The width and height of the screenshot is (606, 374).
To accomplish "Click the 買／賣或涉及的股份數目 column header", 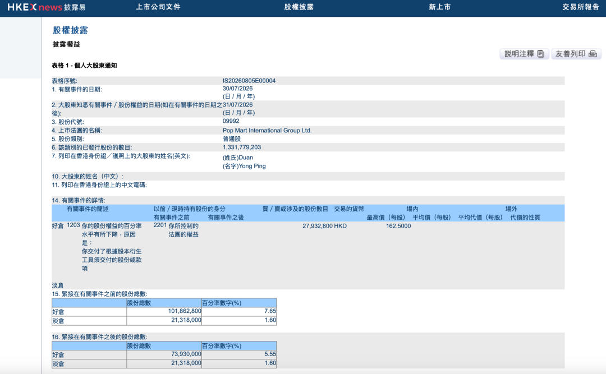I will tap(295, 209).
